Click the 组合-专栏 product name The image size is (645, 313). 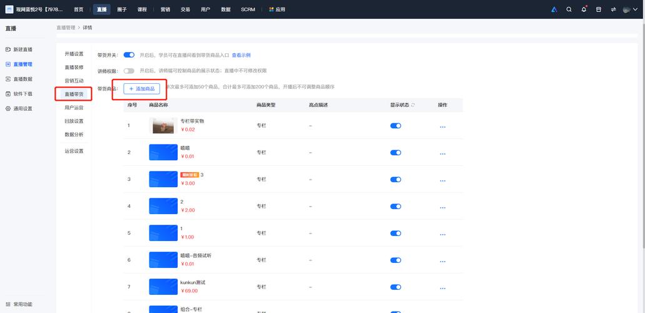click(191, 309)
